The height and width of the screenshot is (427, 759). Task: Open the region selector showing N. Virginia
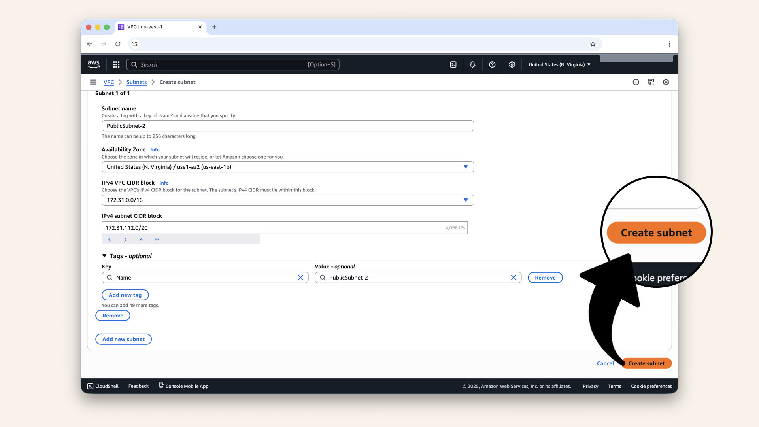(x=559, y=64)
